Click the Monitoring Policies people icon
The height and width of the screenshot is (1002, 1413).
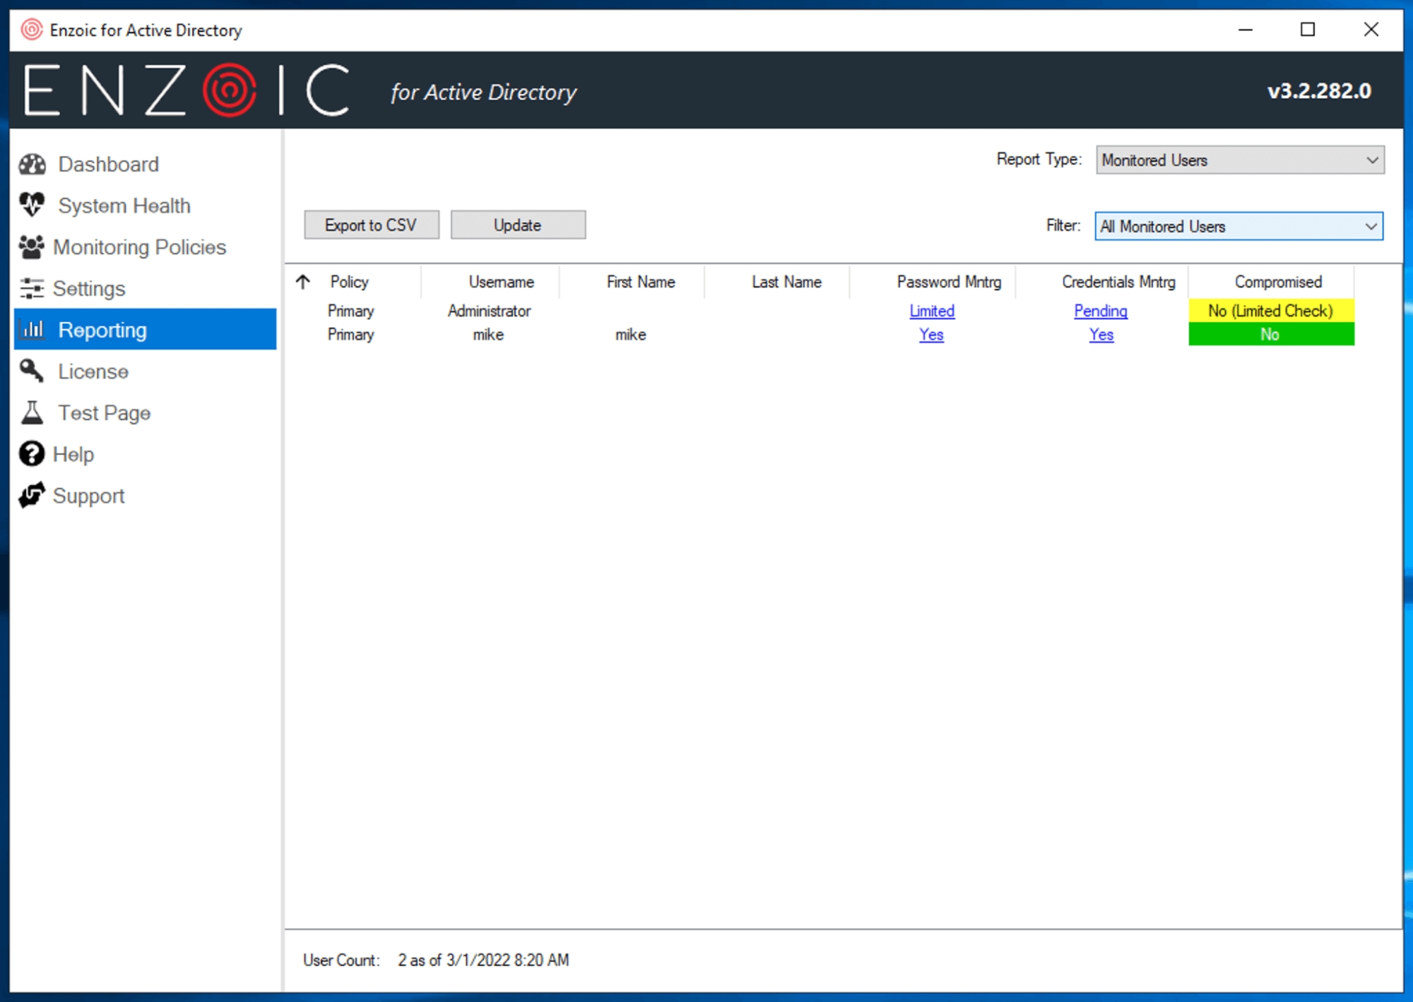tap(31, 247)
